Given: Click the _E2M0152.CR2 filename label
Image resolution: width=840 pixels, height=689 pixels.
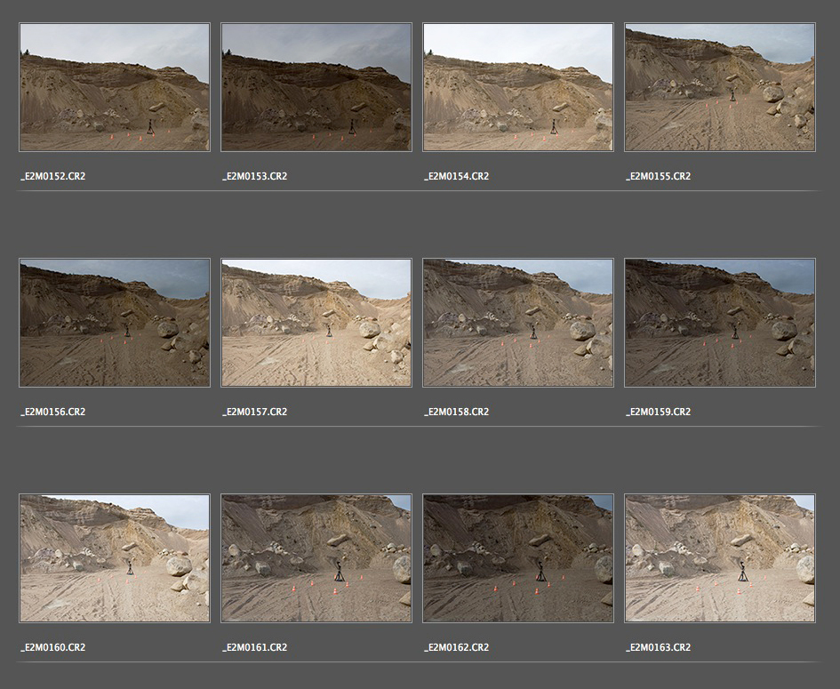Looking at the screenshot, I should point(52,176).
